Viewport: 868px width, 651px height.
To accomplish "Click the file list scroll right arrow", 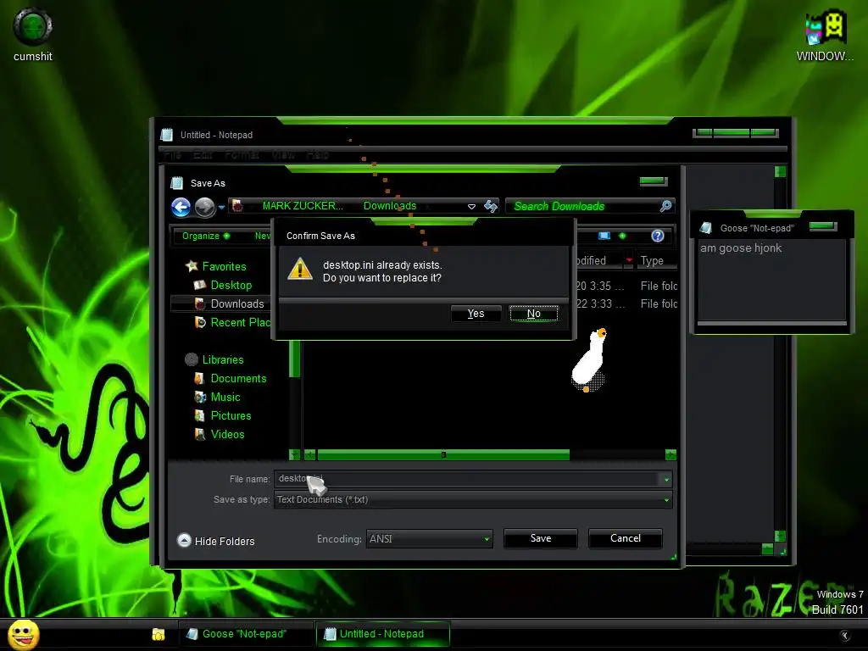I will tap(670, 455).
